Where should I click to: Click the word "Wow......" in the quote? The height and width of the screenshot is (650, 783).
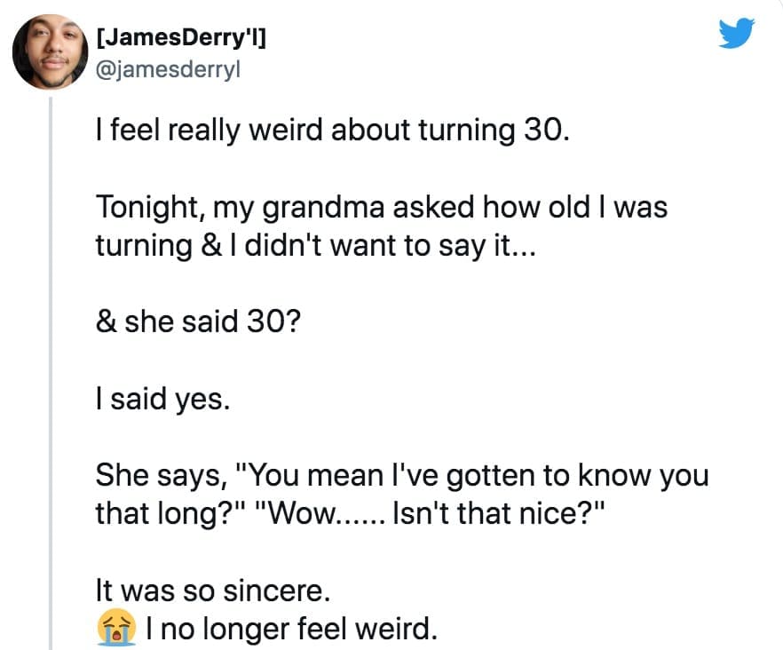click(x=319, y=513)
